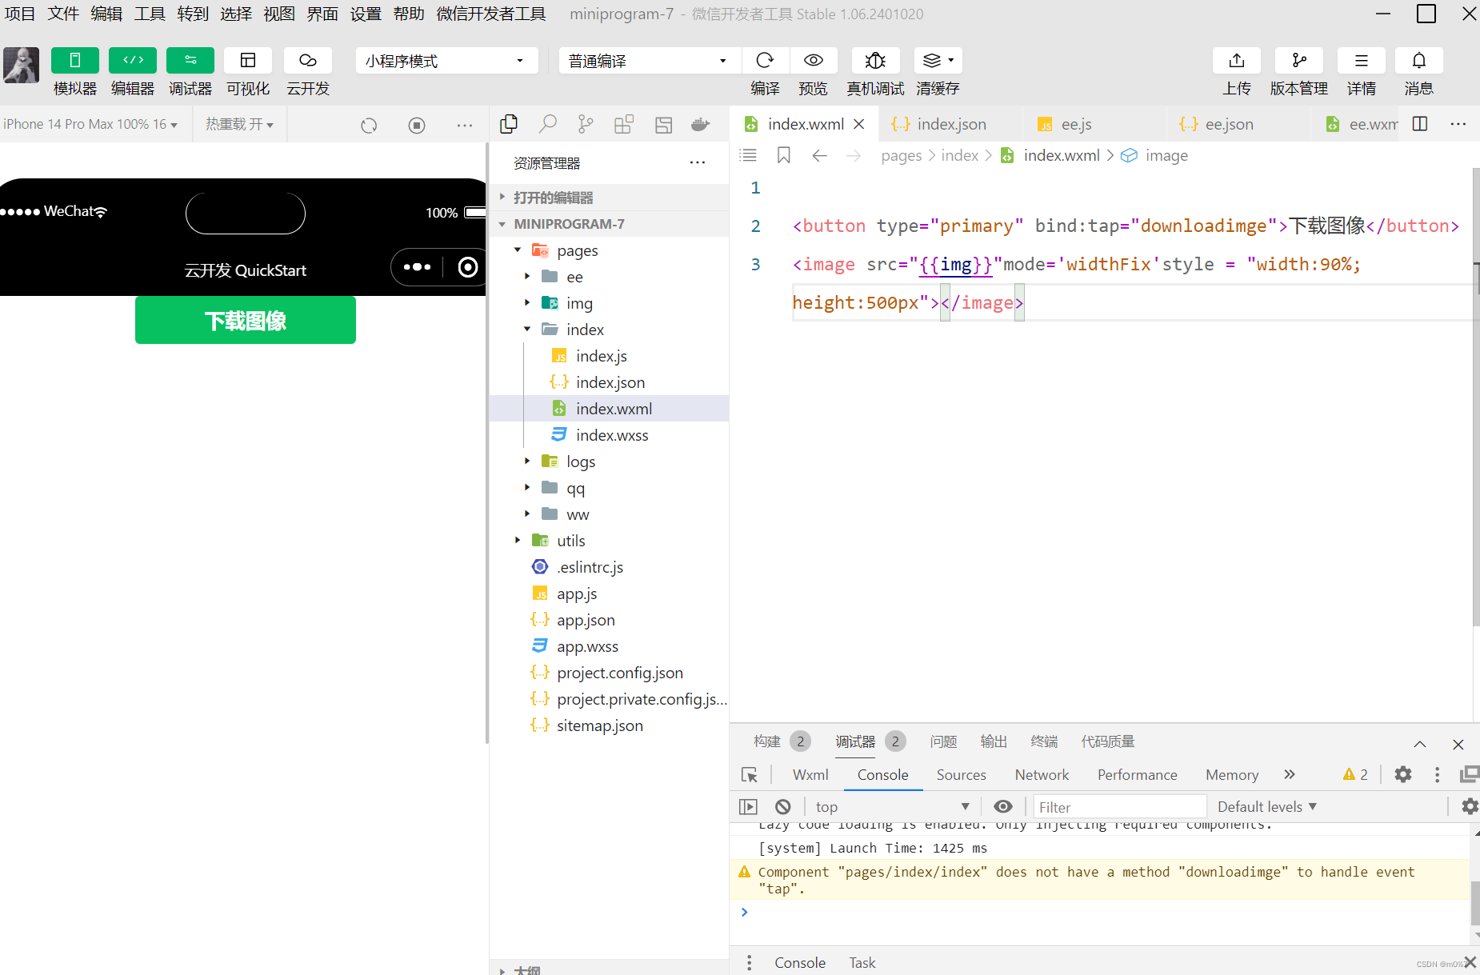Viewport: 1480px width, 975px height.
Task: Clear the console
Action: point(783,807)
